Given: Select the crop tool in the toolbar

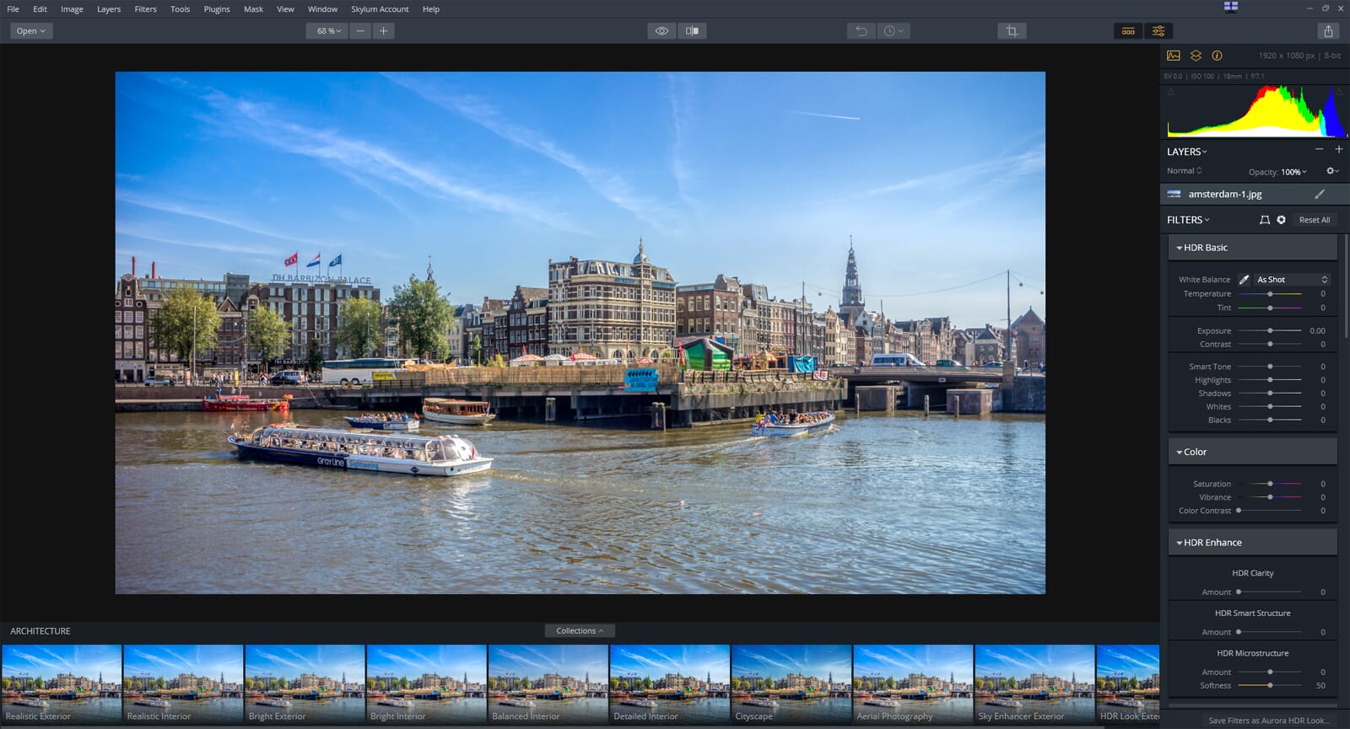Looking at the screenshot, I should pyautogui.click(x=1011, y=31).
